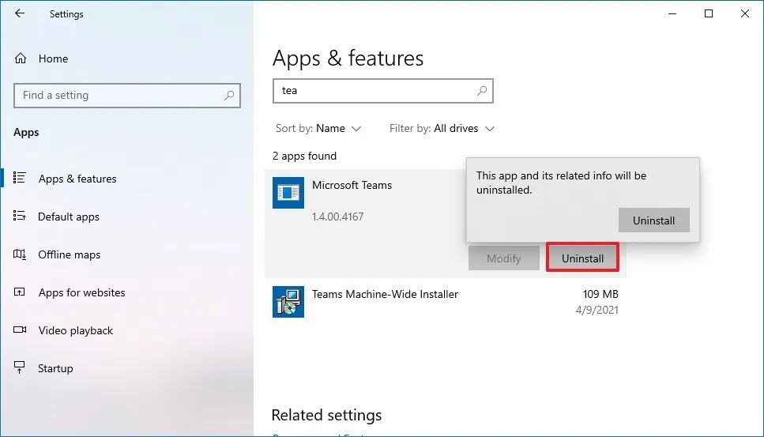This screenshot has height=437, width=764.
Task: Click the "2 apps found" label
Action: tap(304, 156)
